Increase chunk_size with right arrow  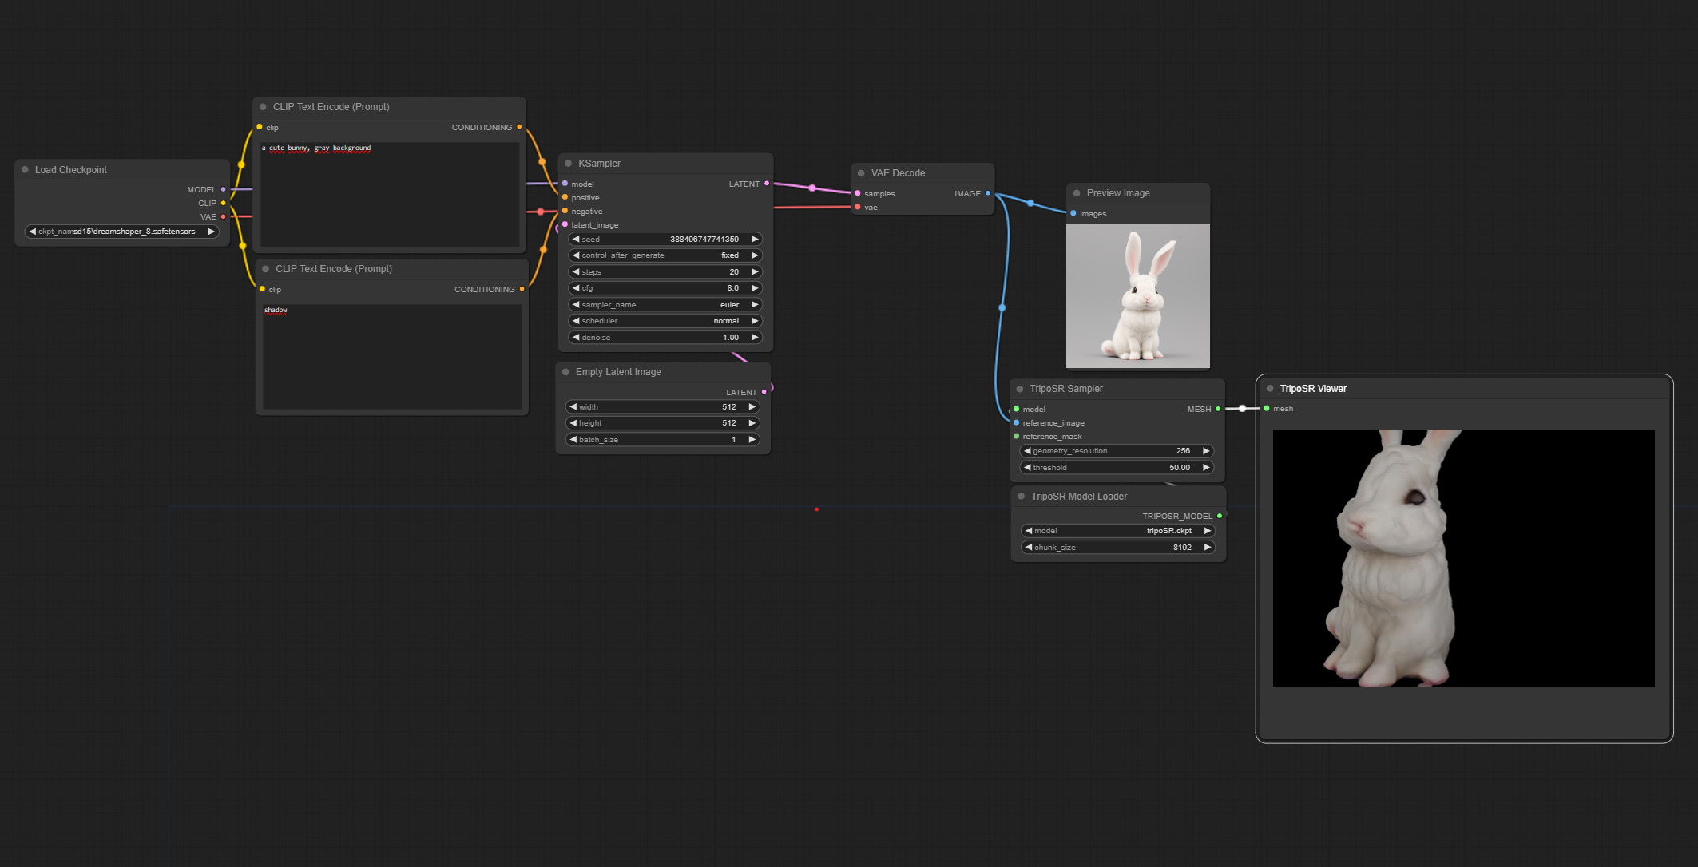[1207, 548]
